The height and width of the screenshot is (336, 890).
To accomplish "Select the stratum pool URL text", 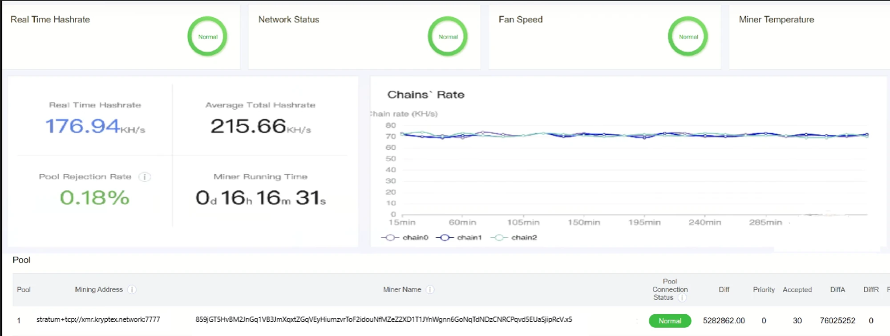I will 98,320.
